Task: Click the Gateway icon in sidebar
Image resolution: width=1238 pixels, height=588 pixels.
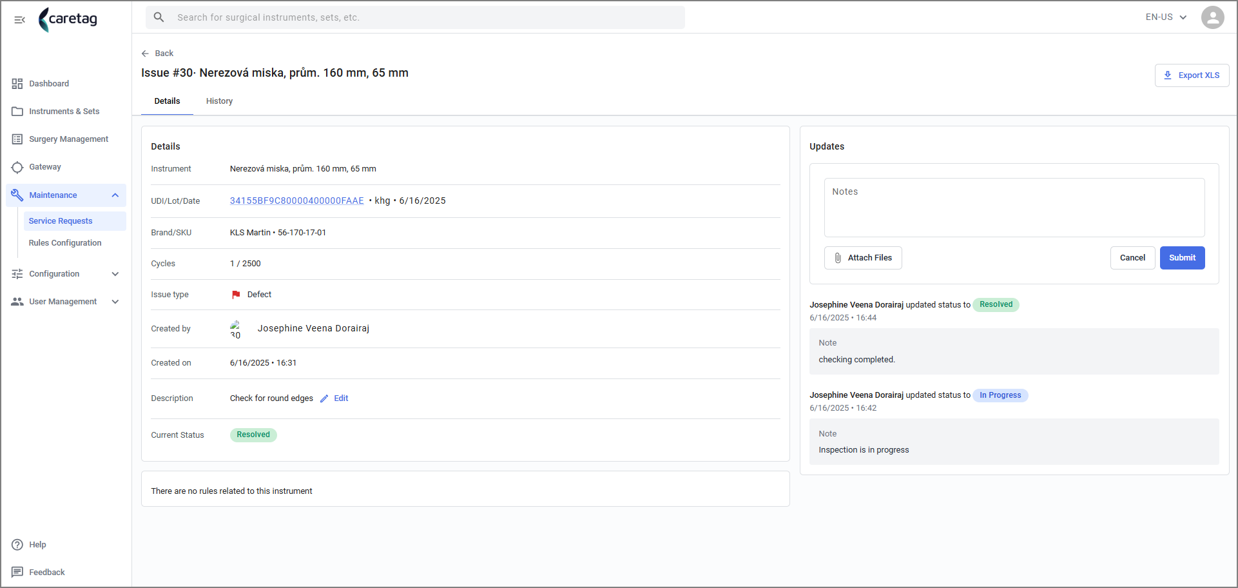Action: (17, 168)
